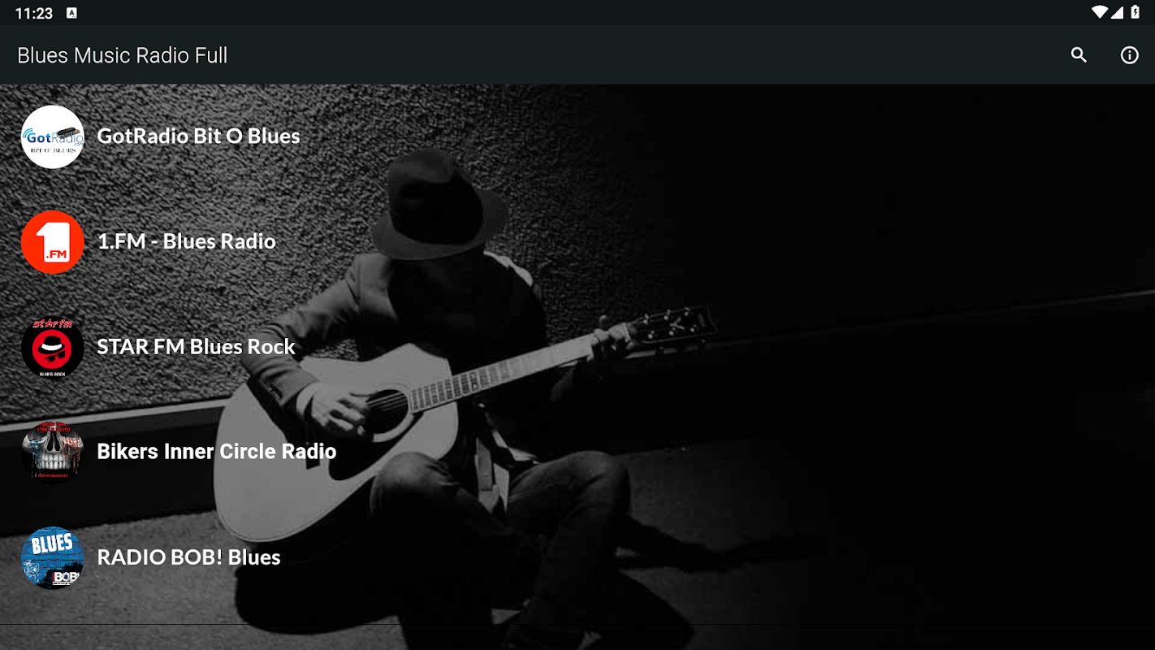The width and height of the screenshot is (1155, 650).
Task: Tap the info circle icon
Action: pyautogui.click(x=1130, y=55)
